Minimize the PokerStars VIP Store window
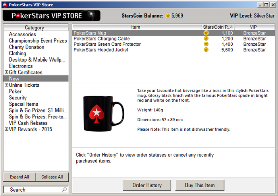Viewport: 278px width, 196px height. coord(260,5)
